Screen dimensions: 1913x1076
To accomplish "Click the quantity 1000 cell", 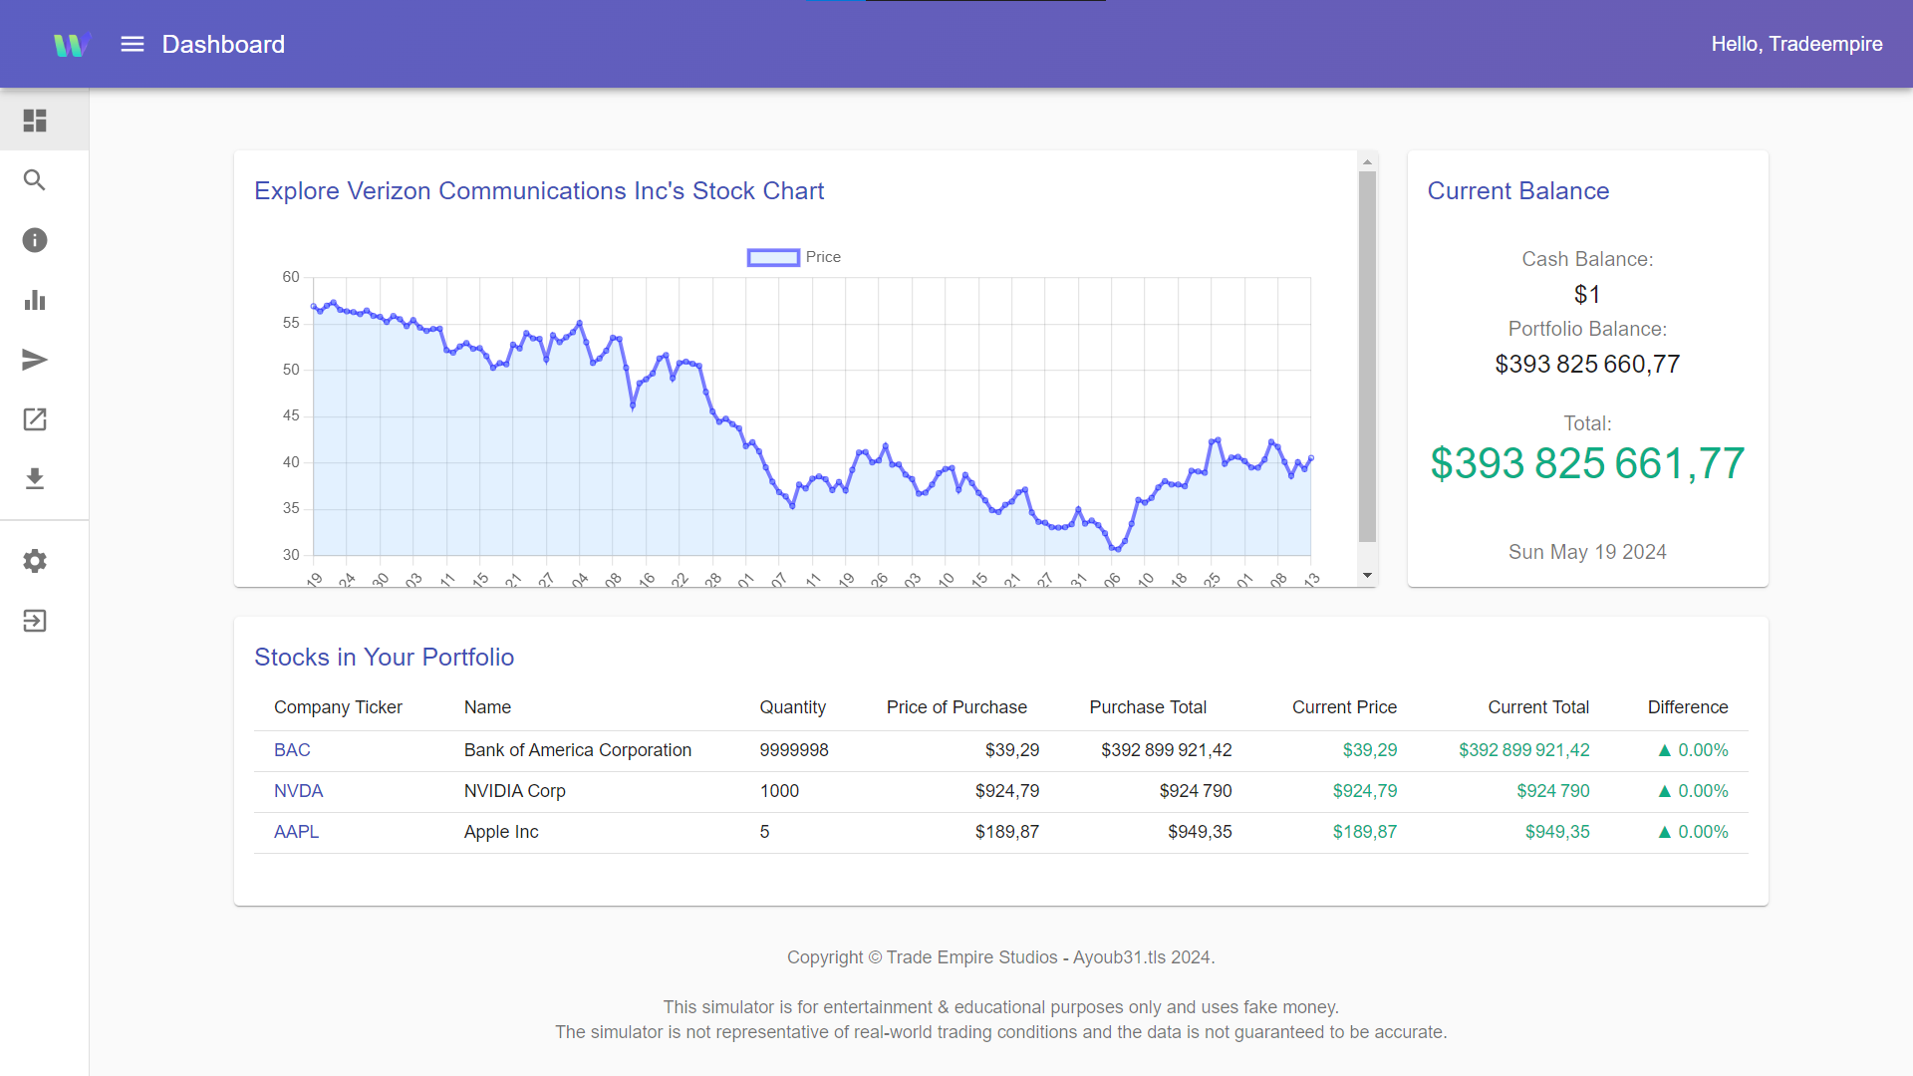I will 779,791.
